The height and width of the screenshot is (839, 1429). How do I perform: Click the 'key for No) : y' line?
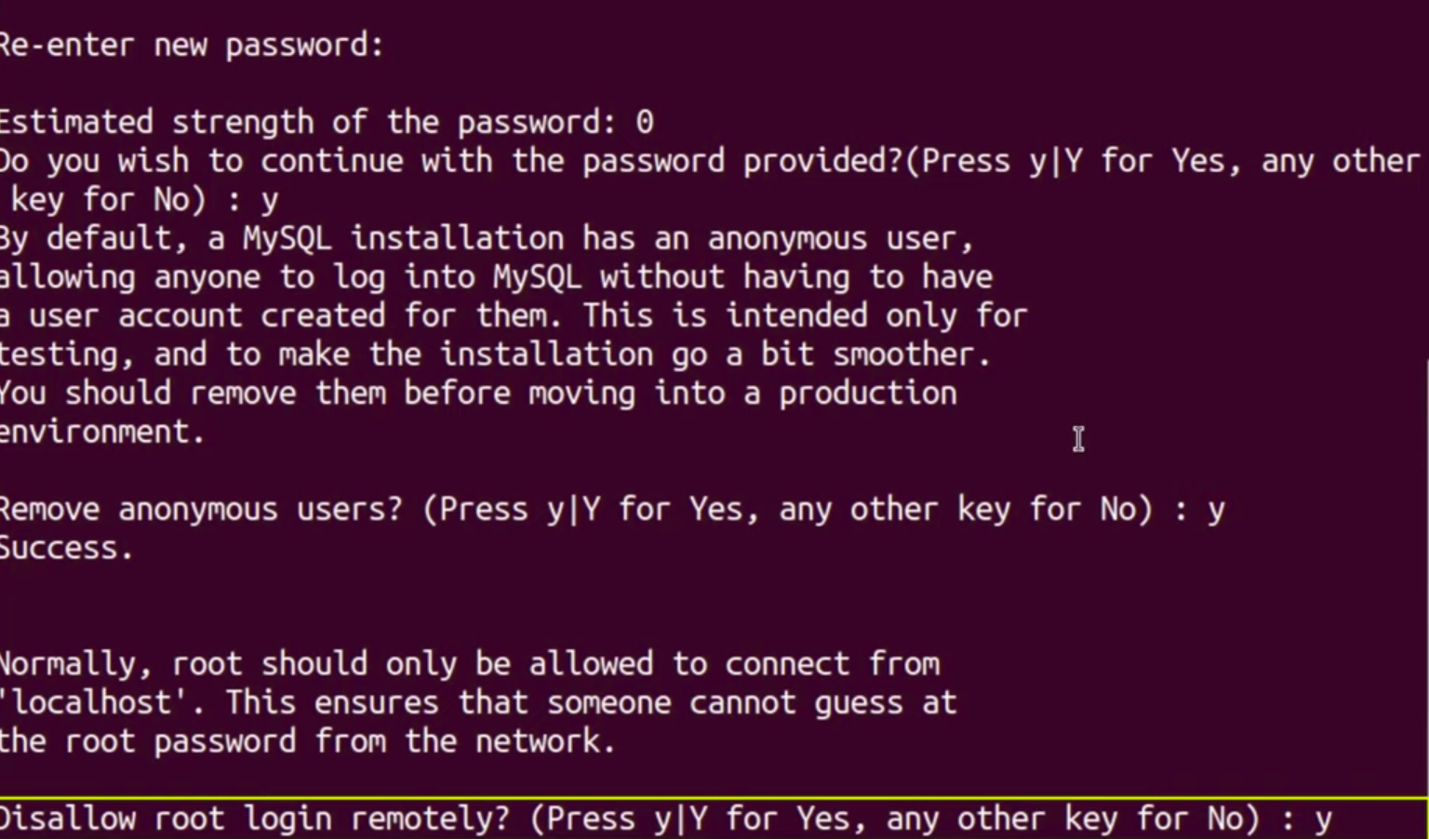[x=144, y=200]
